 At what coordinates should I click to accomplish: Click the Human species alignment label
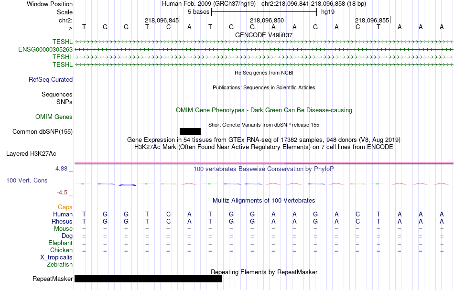63,215
